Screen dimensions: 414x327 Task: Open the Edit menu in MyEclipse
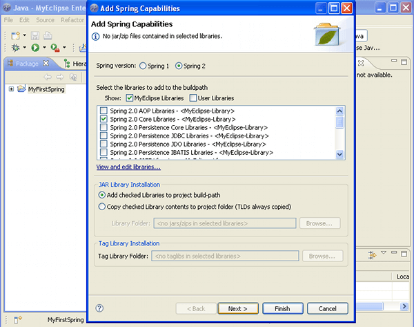[24, 20]
